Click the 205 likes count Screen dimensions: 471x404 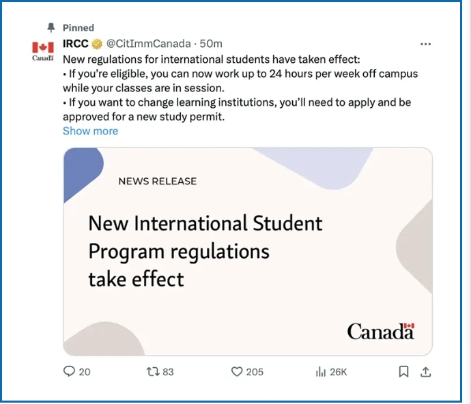pyautogui.click(x=255, y=372)
